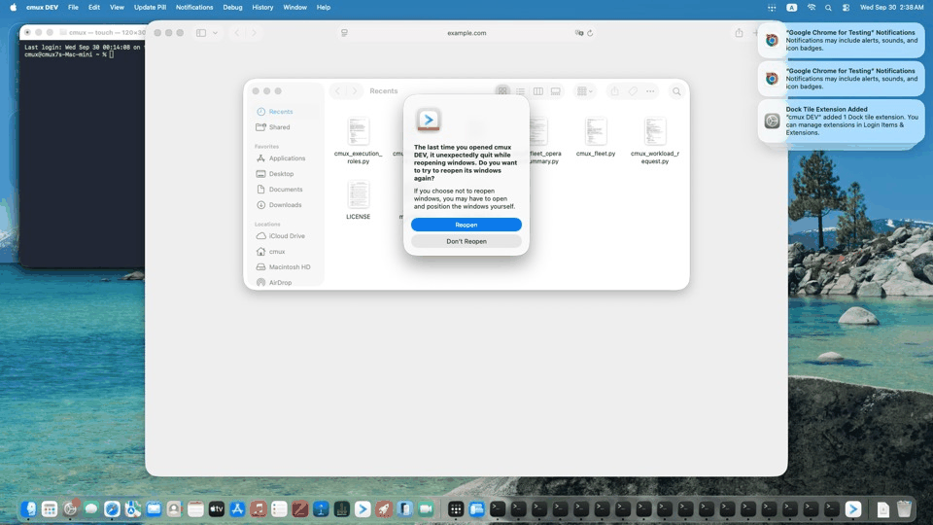Select the cmux_workload_request.py file
This screenshot has height=525, width=933.
pos(654,140)
